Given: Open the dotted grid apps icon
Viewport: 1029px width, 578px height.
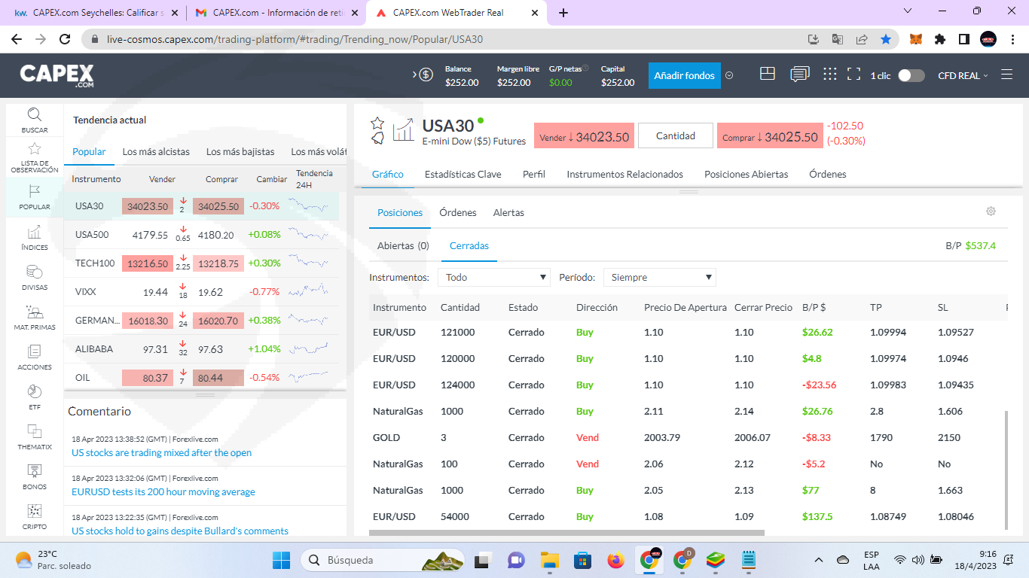Looking at the screenshot, I should coord(829,74).
